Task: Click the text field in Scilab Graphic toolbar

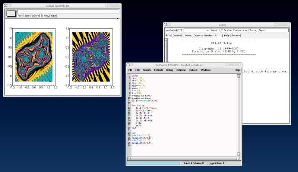Action: pos(68,12)
